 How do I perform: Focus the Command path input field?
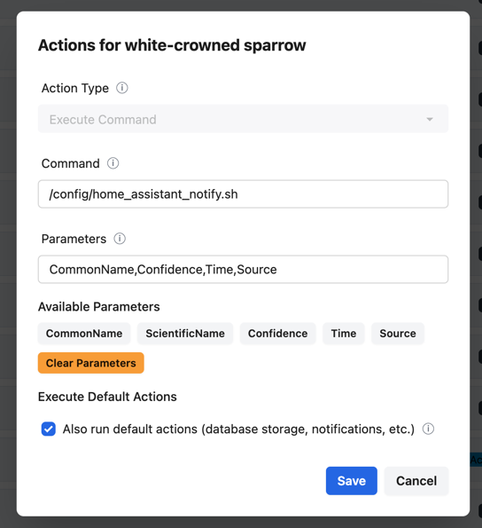(x=243, y=194)
